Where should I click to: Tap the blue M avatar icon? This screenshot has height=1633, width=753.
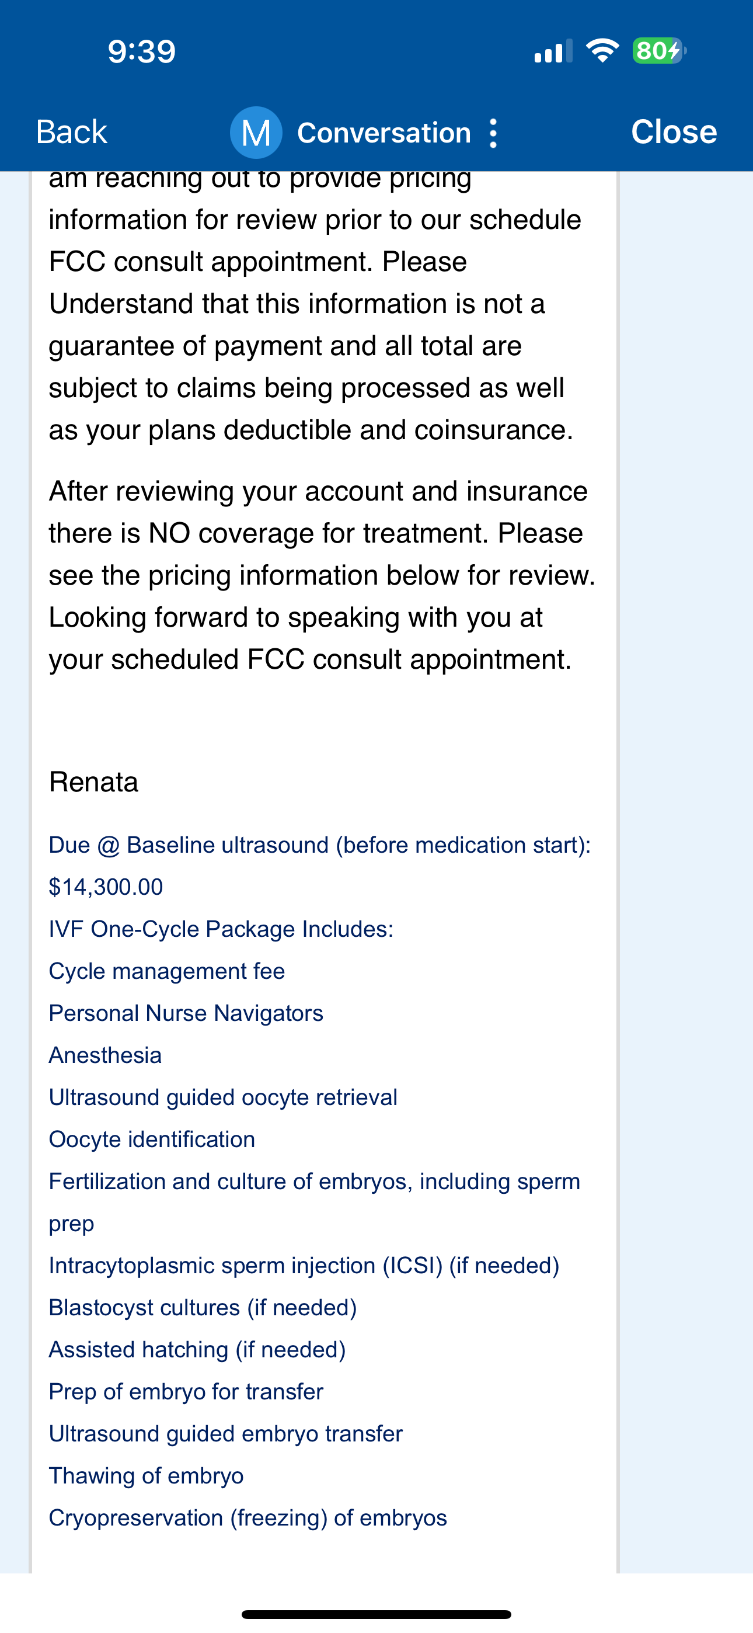tap(256, 133)
